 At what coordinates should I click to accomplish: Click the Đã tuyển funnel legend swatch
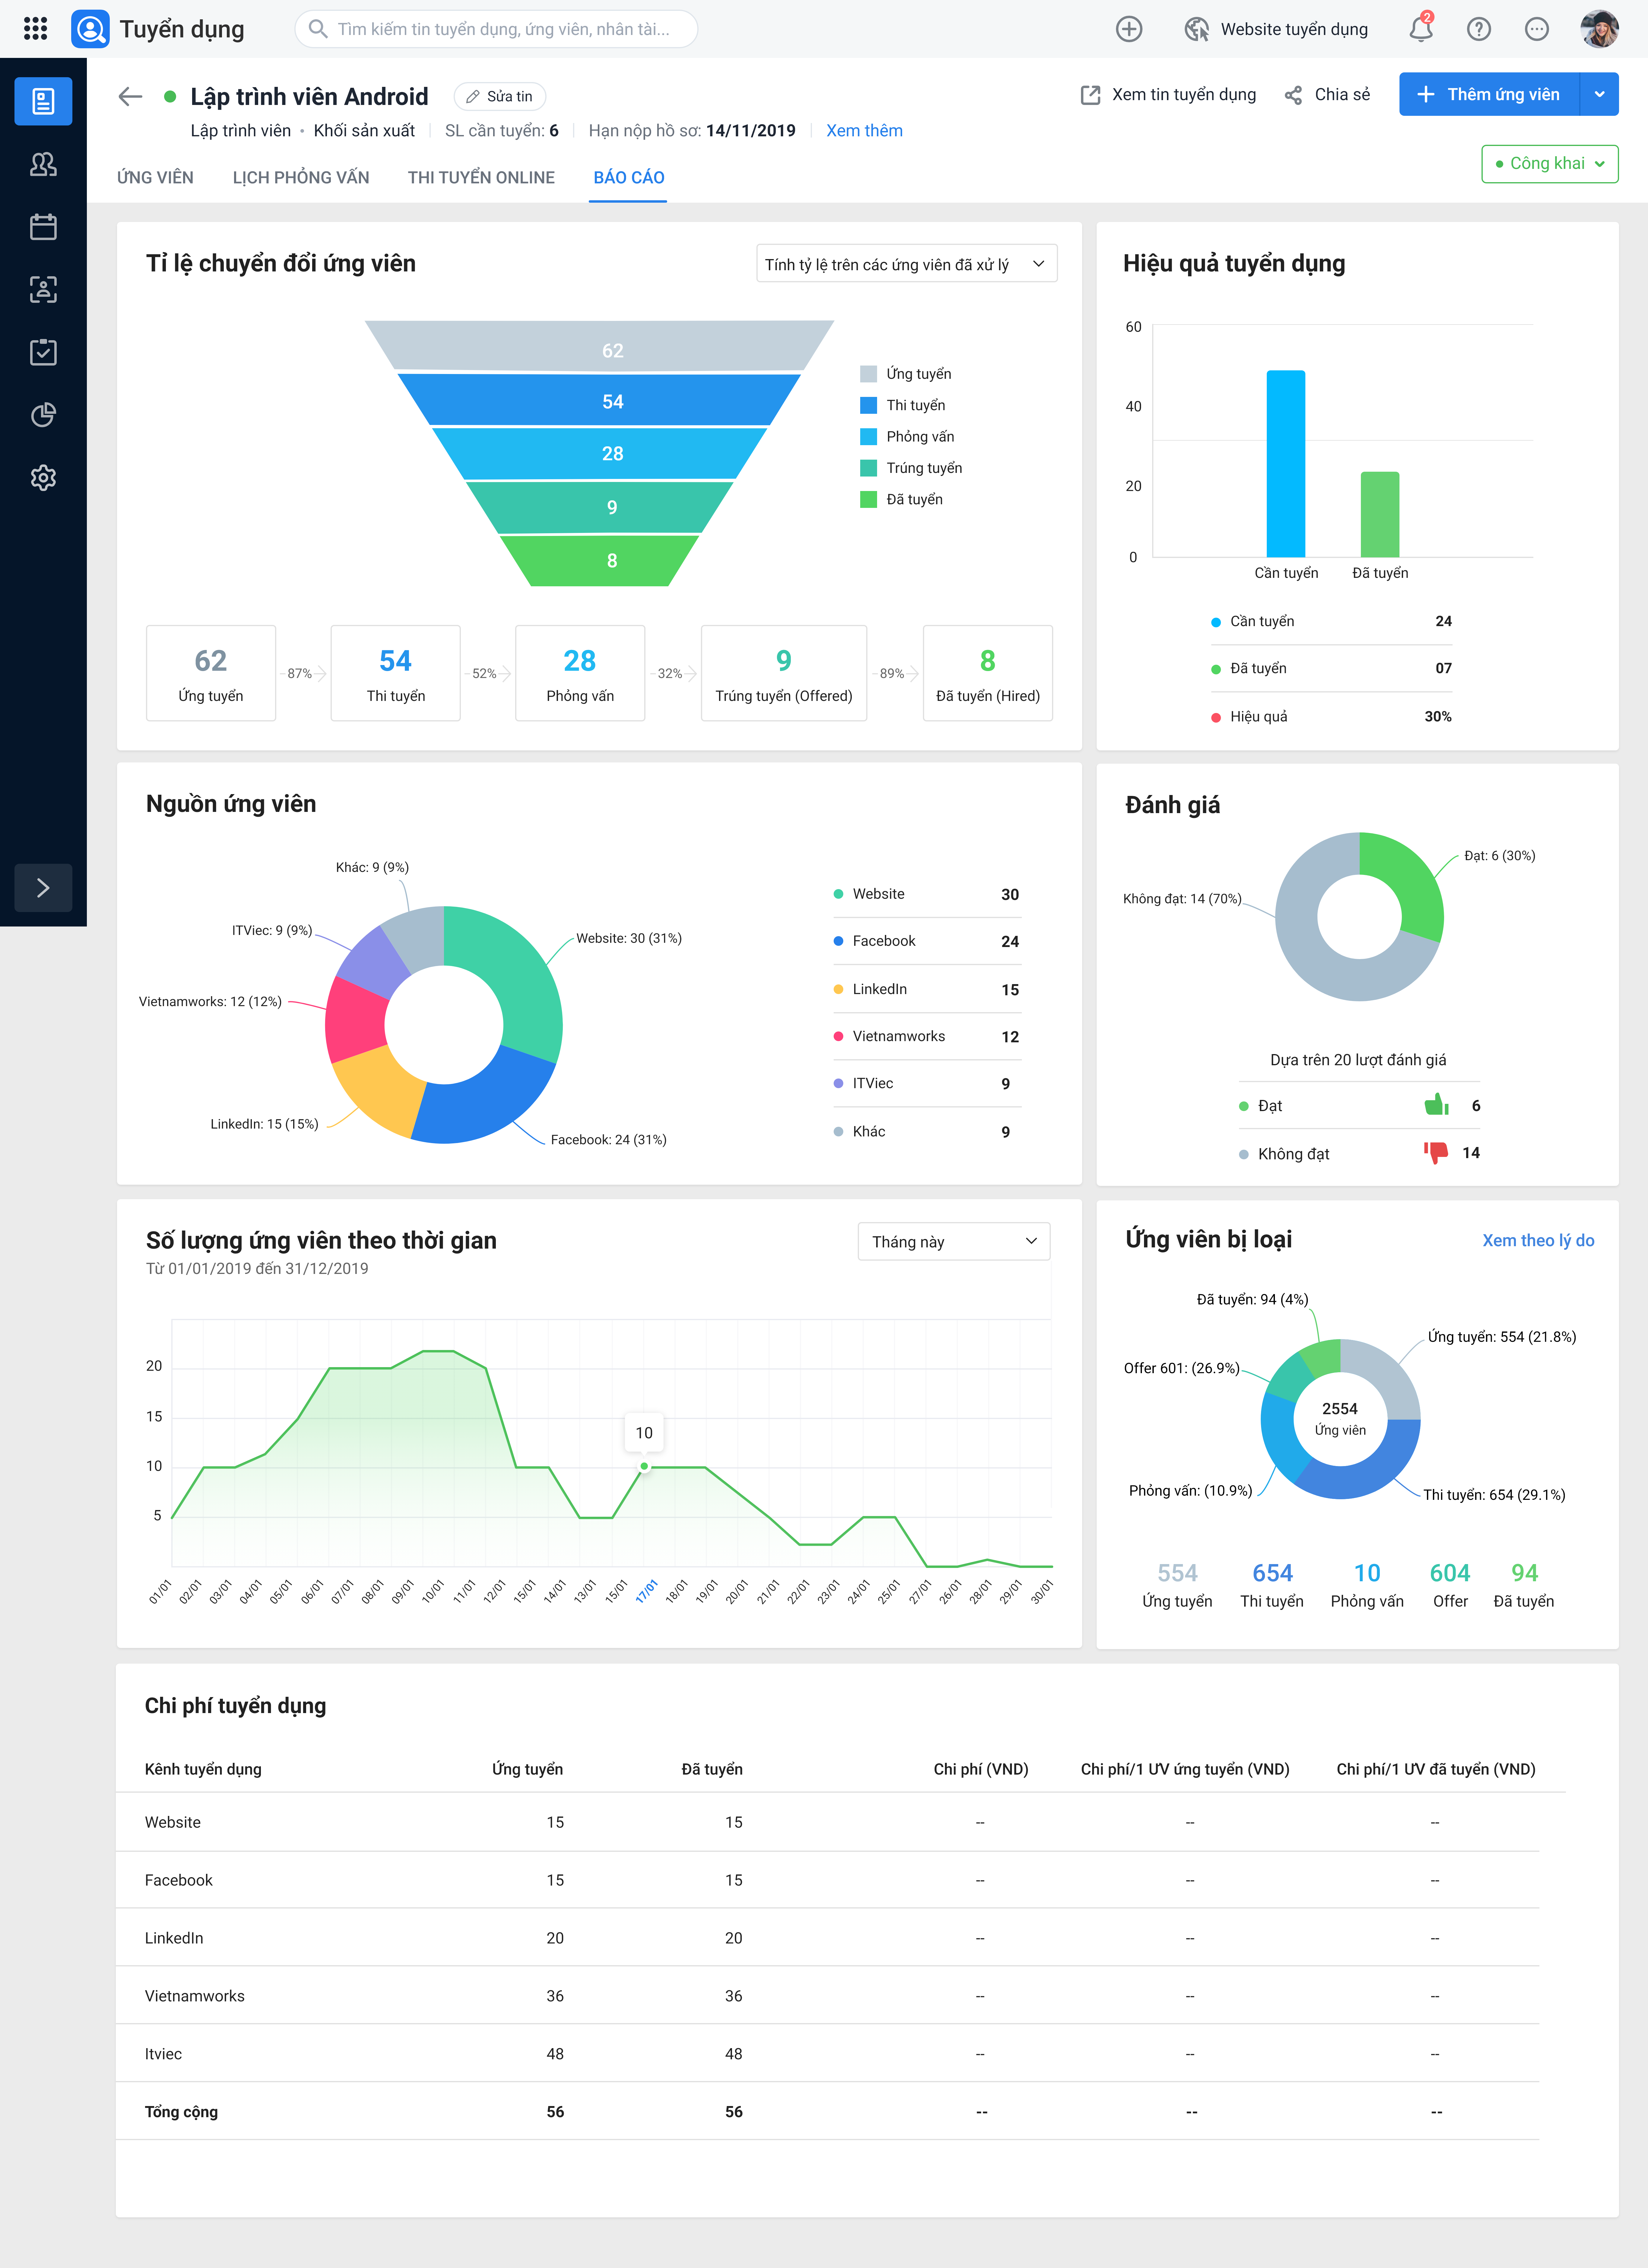coord(868,499)
